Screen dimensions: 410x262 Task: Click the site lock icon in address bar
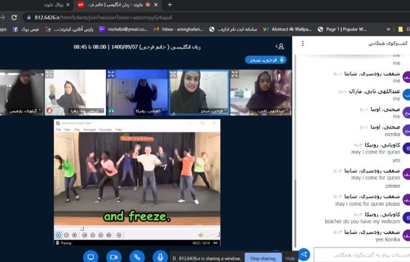29,17
